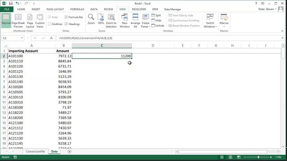
Task: Open Custom Views dialog
Action: tap(40, 21)
